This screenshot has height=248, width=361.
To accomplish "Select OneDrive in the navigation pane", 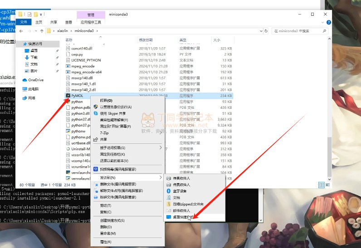I will (x=35, y=80).
